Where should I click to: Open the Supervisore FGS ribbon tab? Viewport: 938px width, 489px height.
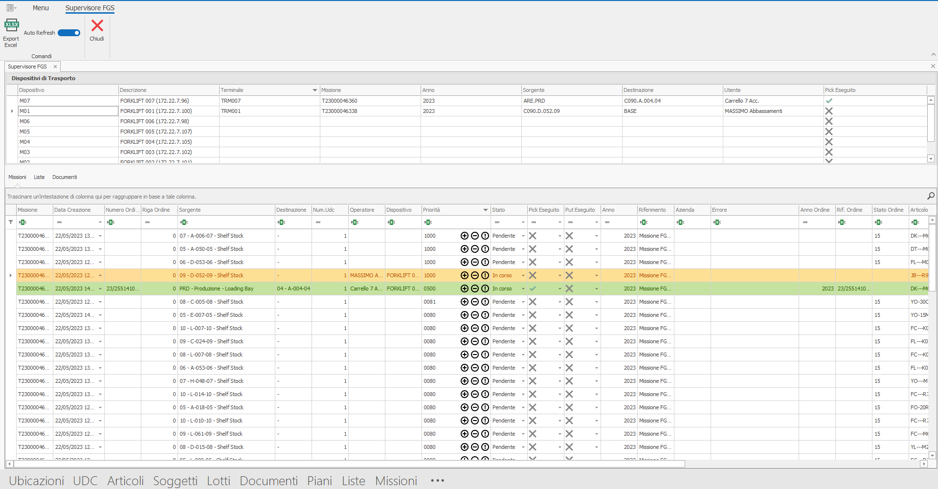point(90,8)
